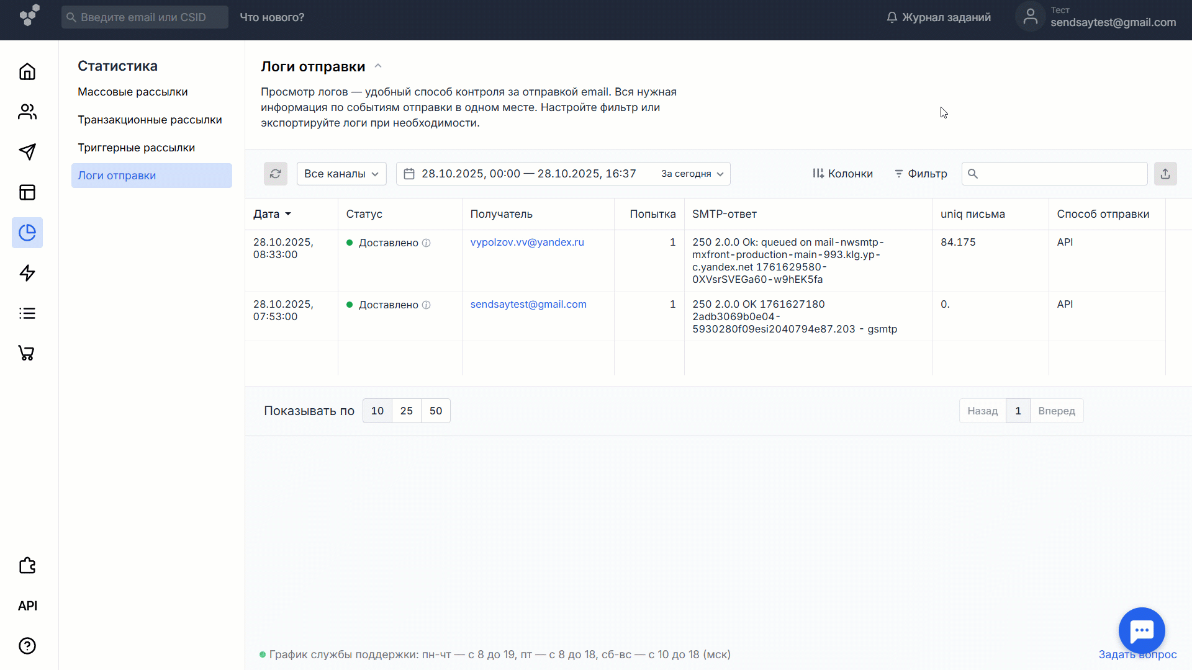Open the Фильтр button
This screenshot has height=670, width=1192.
click(x=921, y=174)
